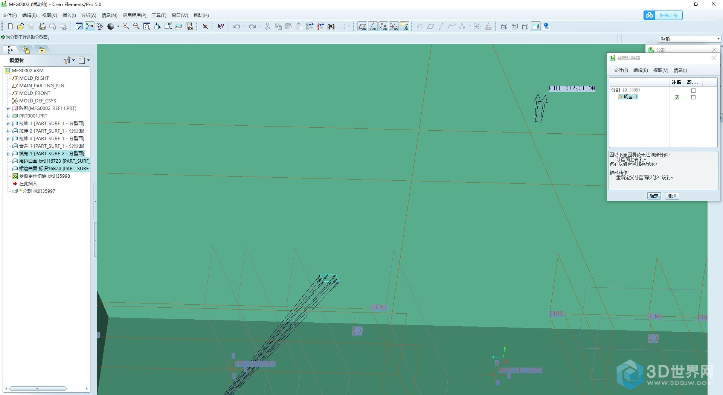Viewport: 723px width, 395px height.
Task: Toggle annotation element display on/off
Action: click(x=404, y=26)
